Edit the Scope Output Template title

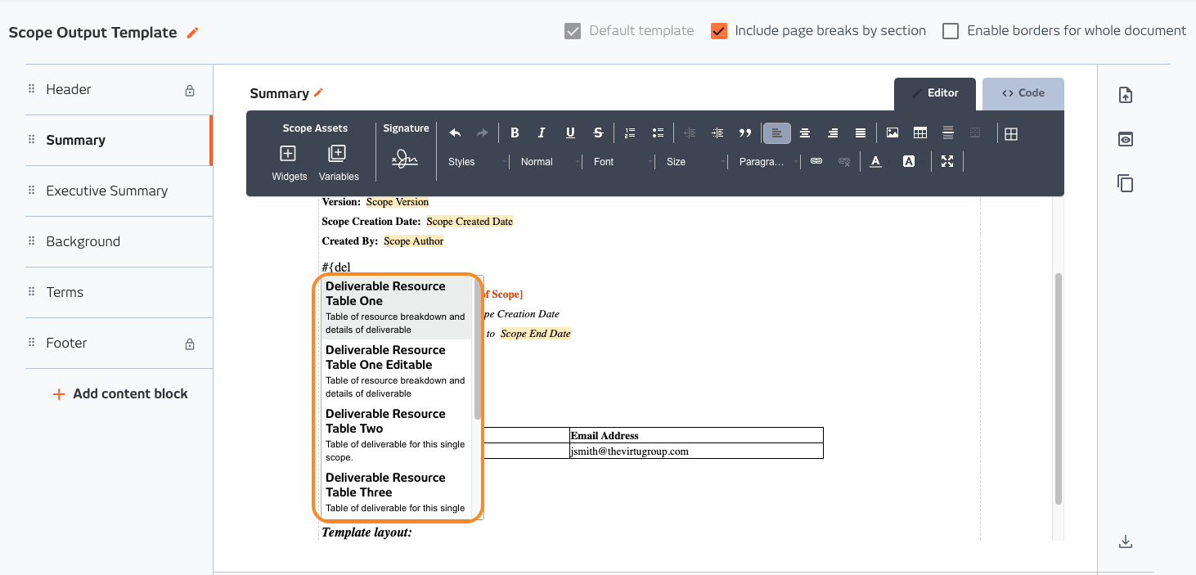193,33
